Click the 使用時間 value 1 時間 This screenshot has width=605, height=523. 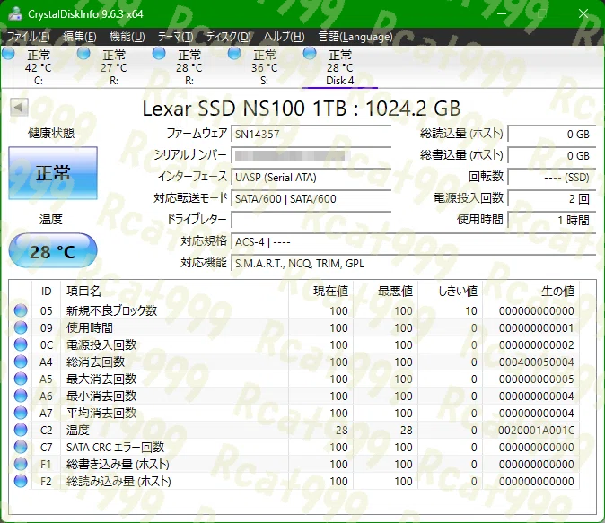click(552, 220)
